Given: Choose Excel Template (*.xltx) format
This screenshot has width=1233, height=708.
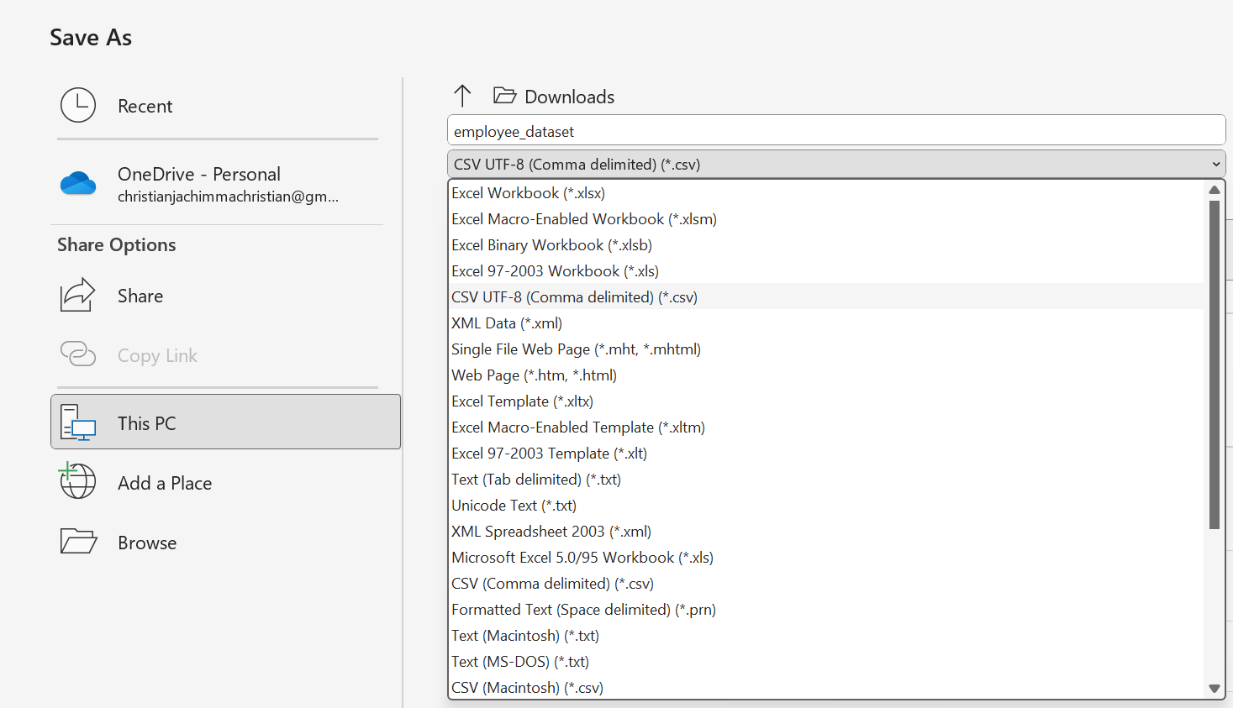Looking at the screenshot, I should 522,401.
